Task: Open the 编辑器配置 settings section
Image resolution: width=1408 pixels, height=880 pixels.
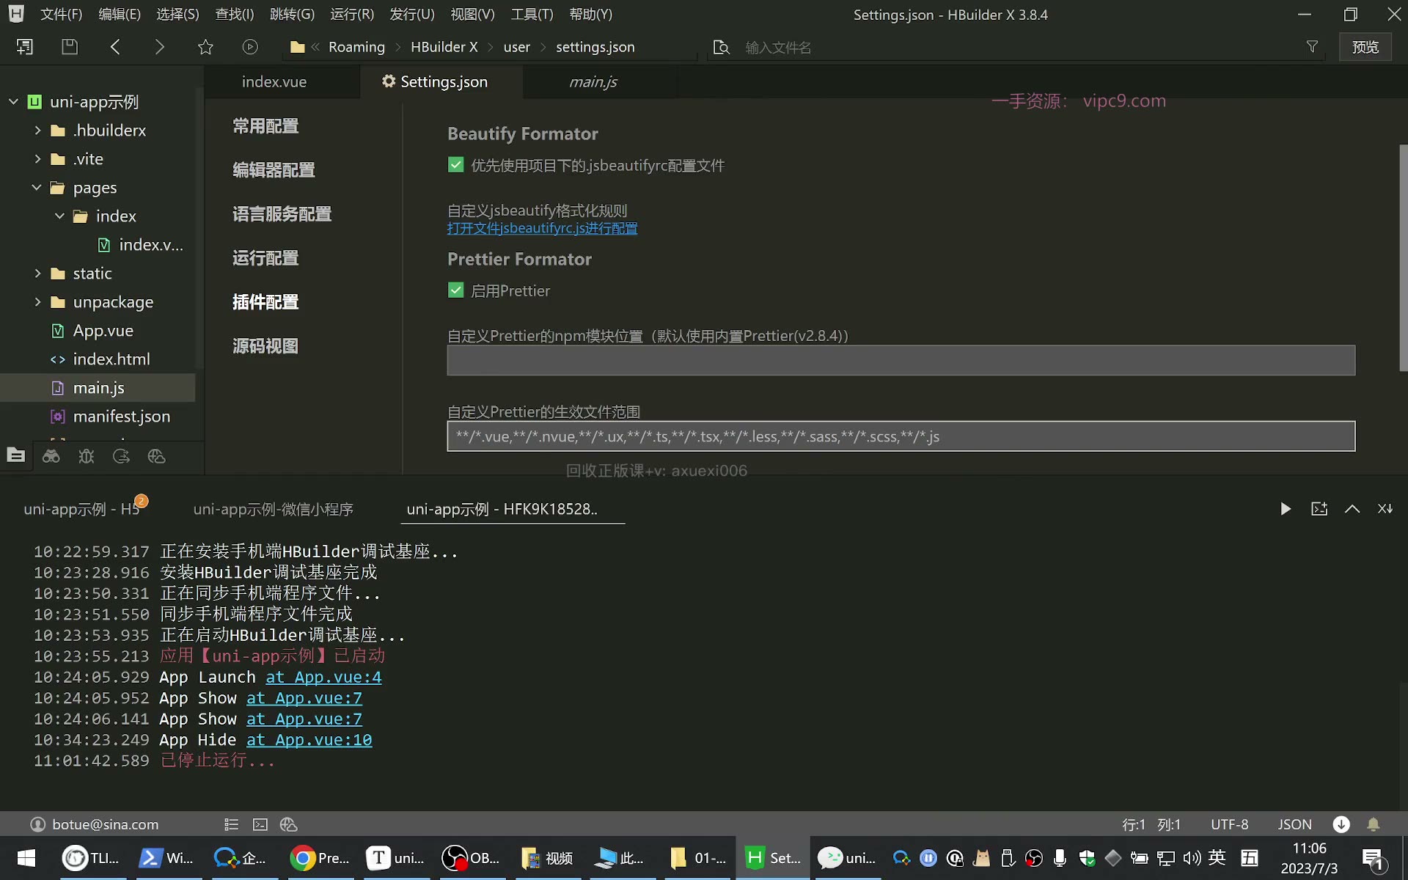Action: (x=274, y=169)
